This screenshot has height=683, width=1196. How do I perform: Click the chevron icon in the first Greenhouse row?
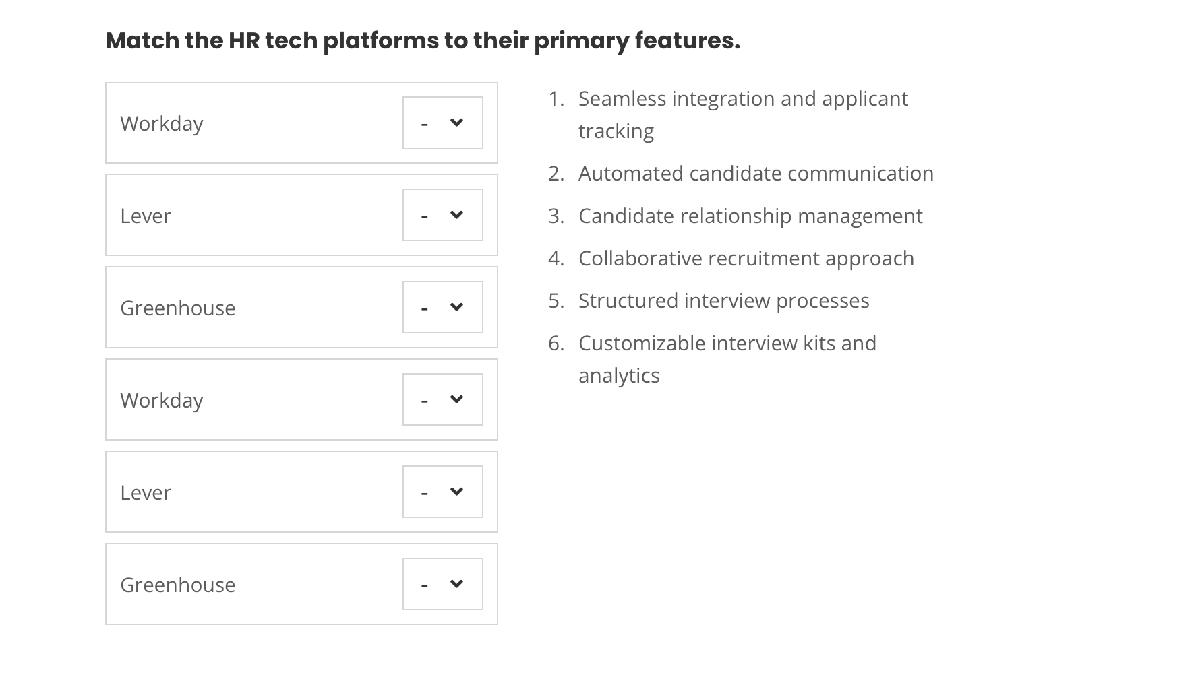tap(457, 306)
